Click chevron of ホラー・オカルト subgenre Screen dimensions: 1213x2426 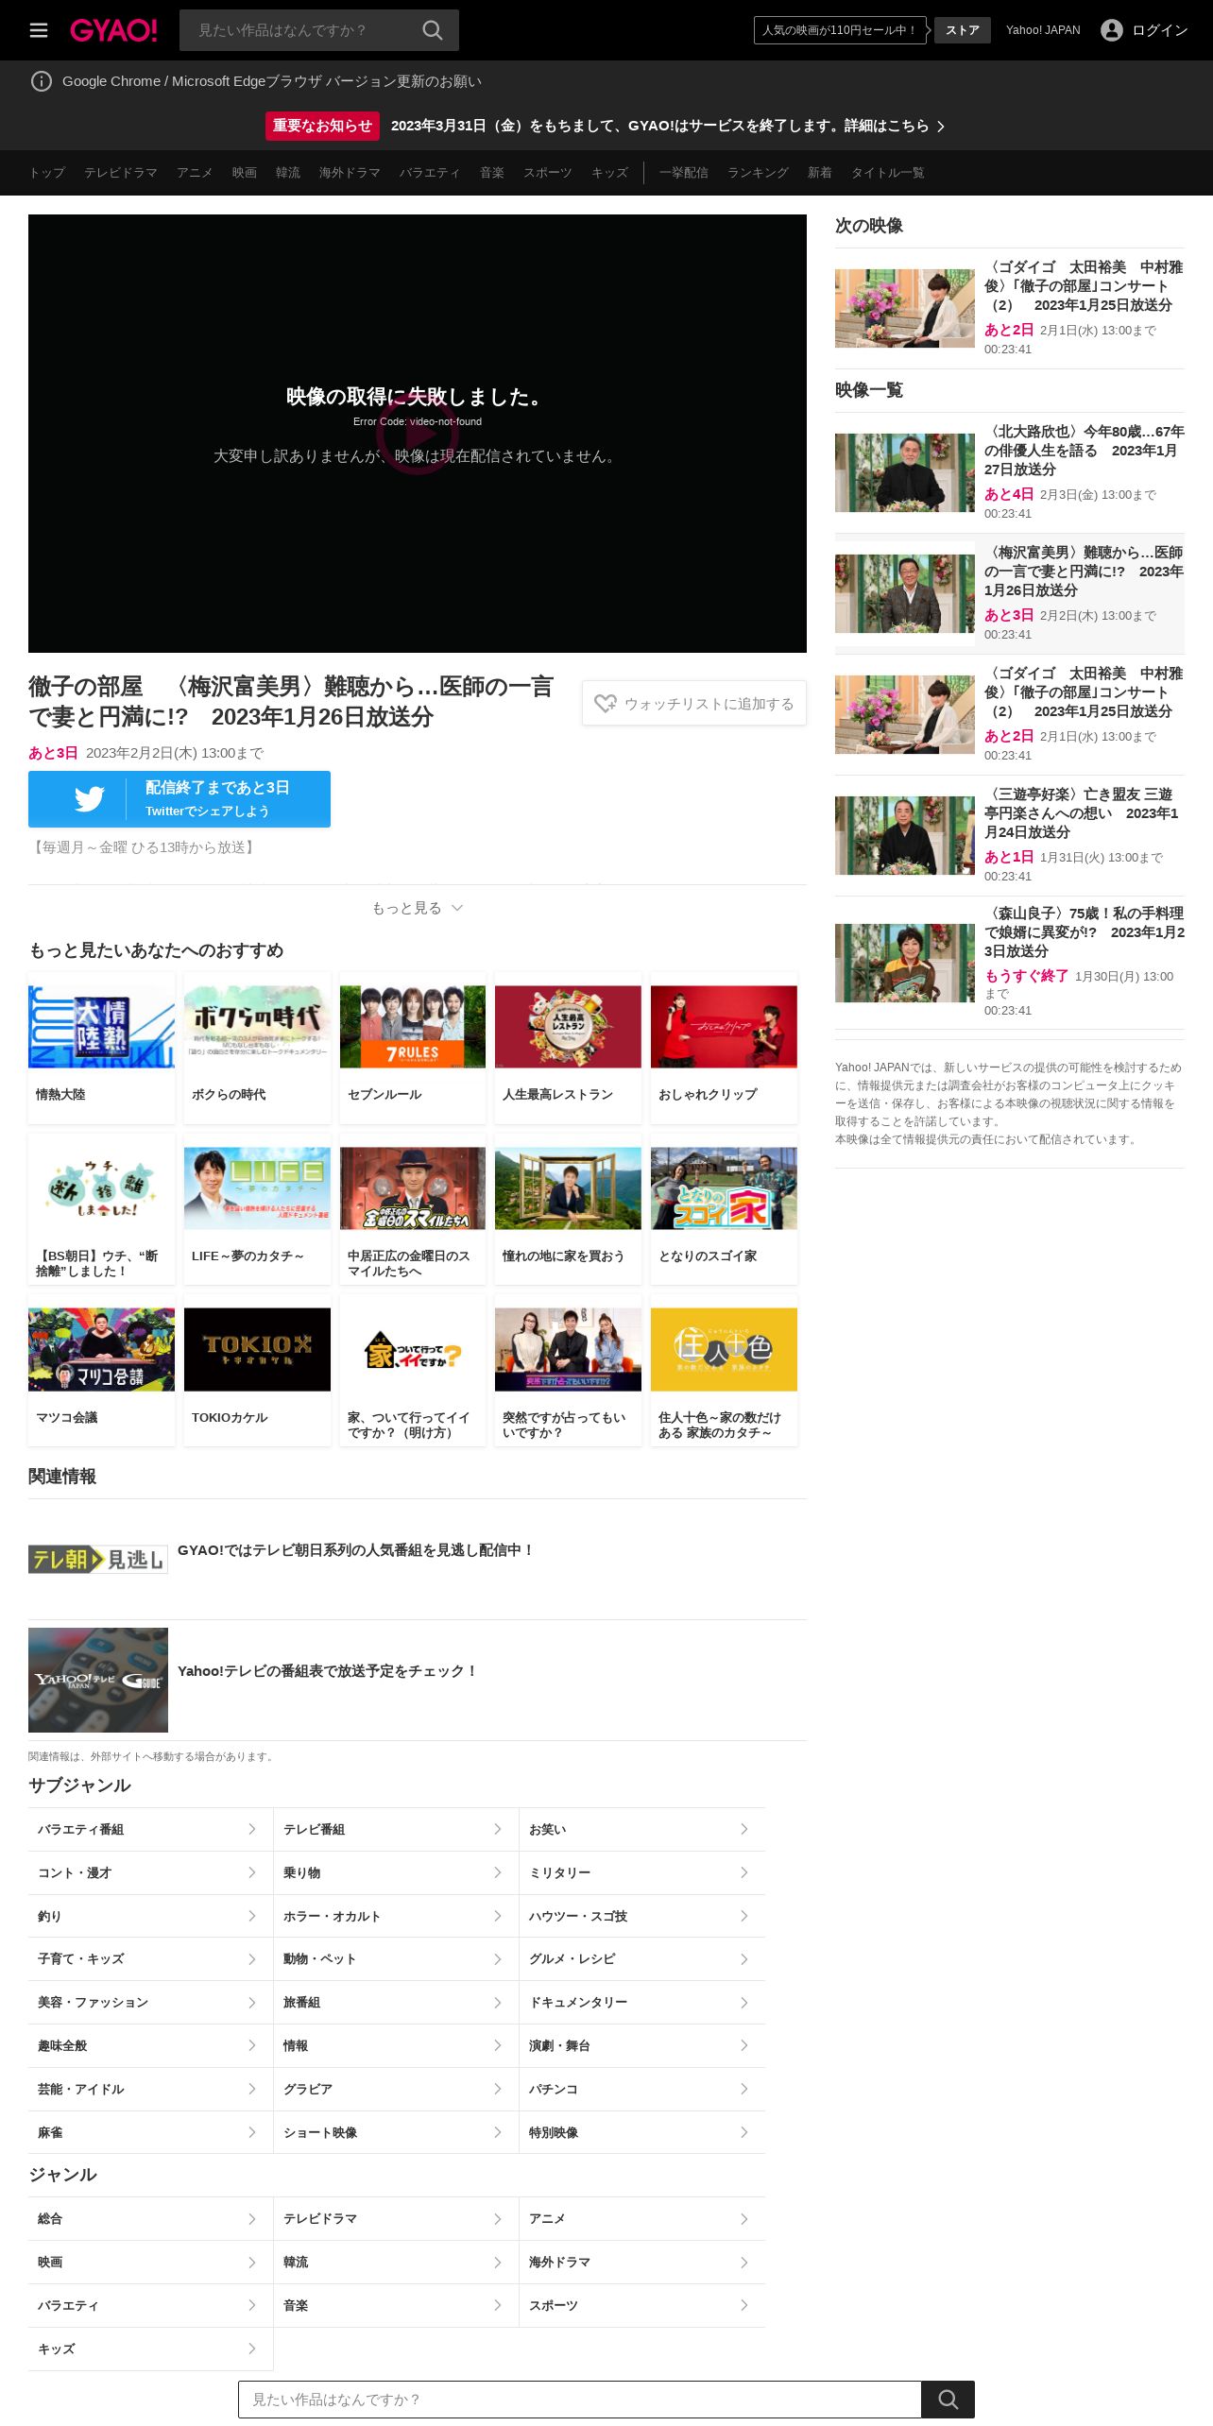(498, 1916)
